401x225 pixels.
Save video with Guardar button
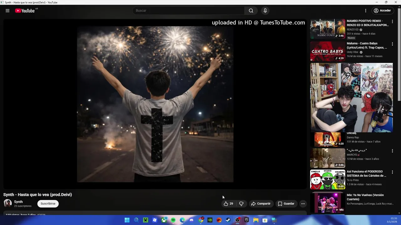tap(286, 204)
